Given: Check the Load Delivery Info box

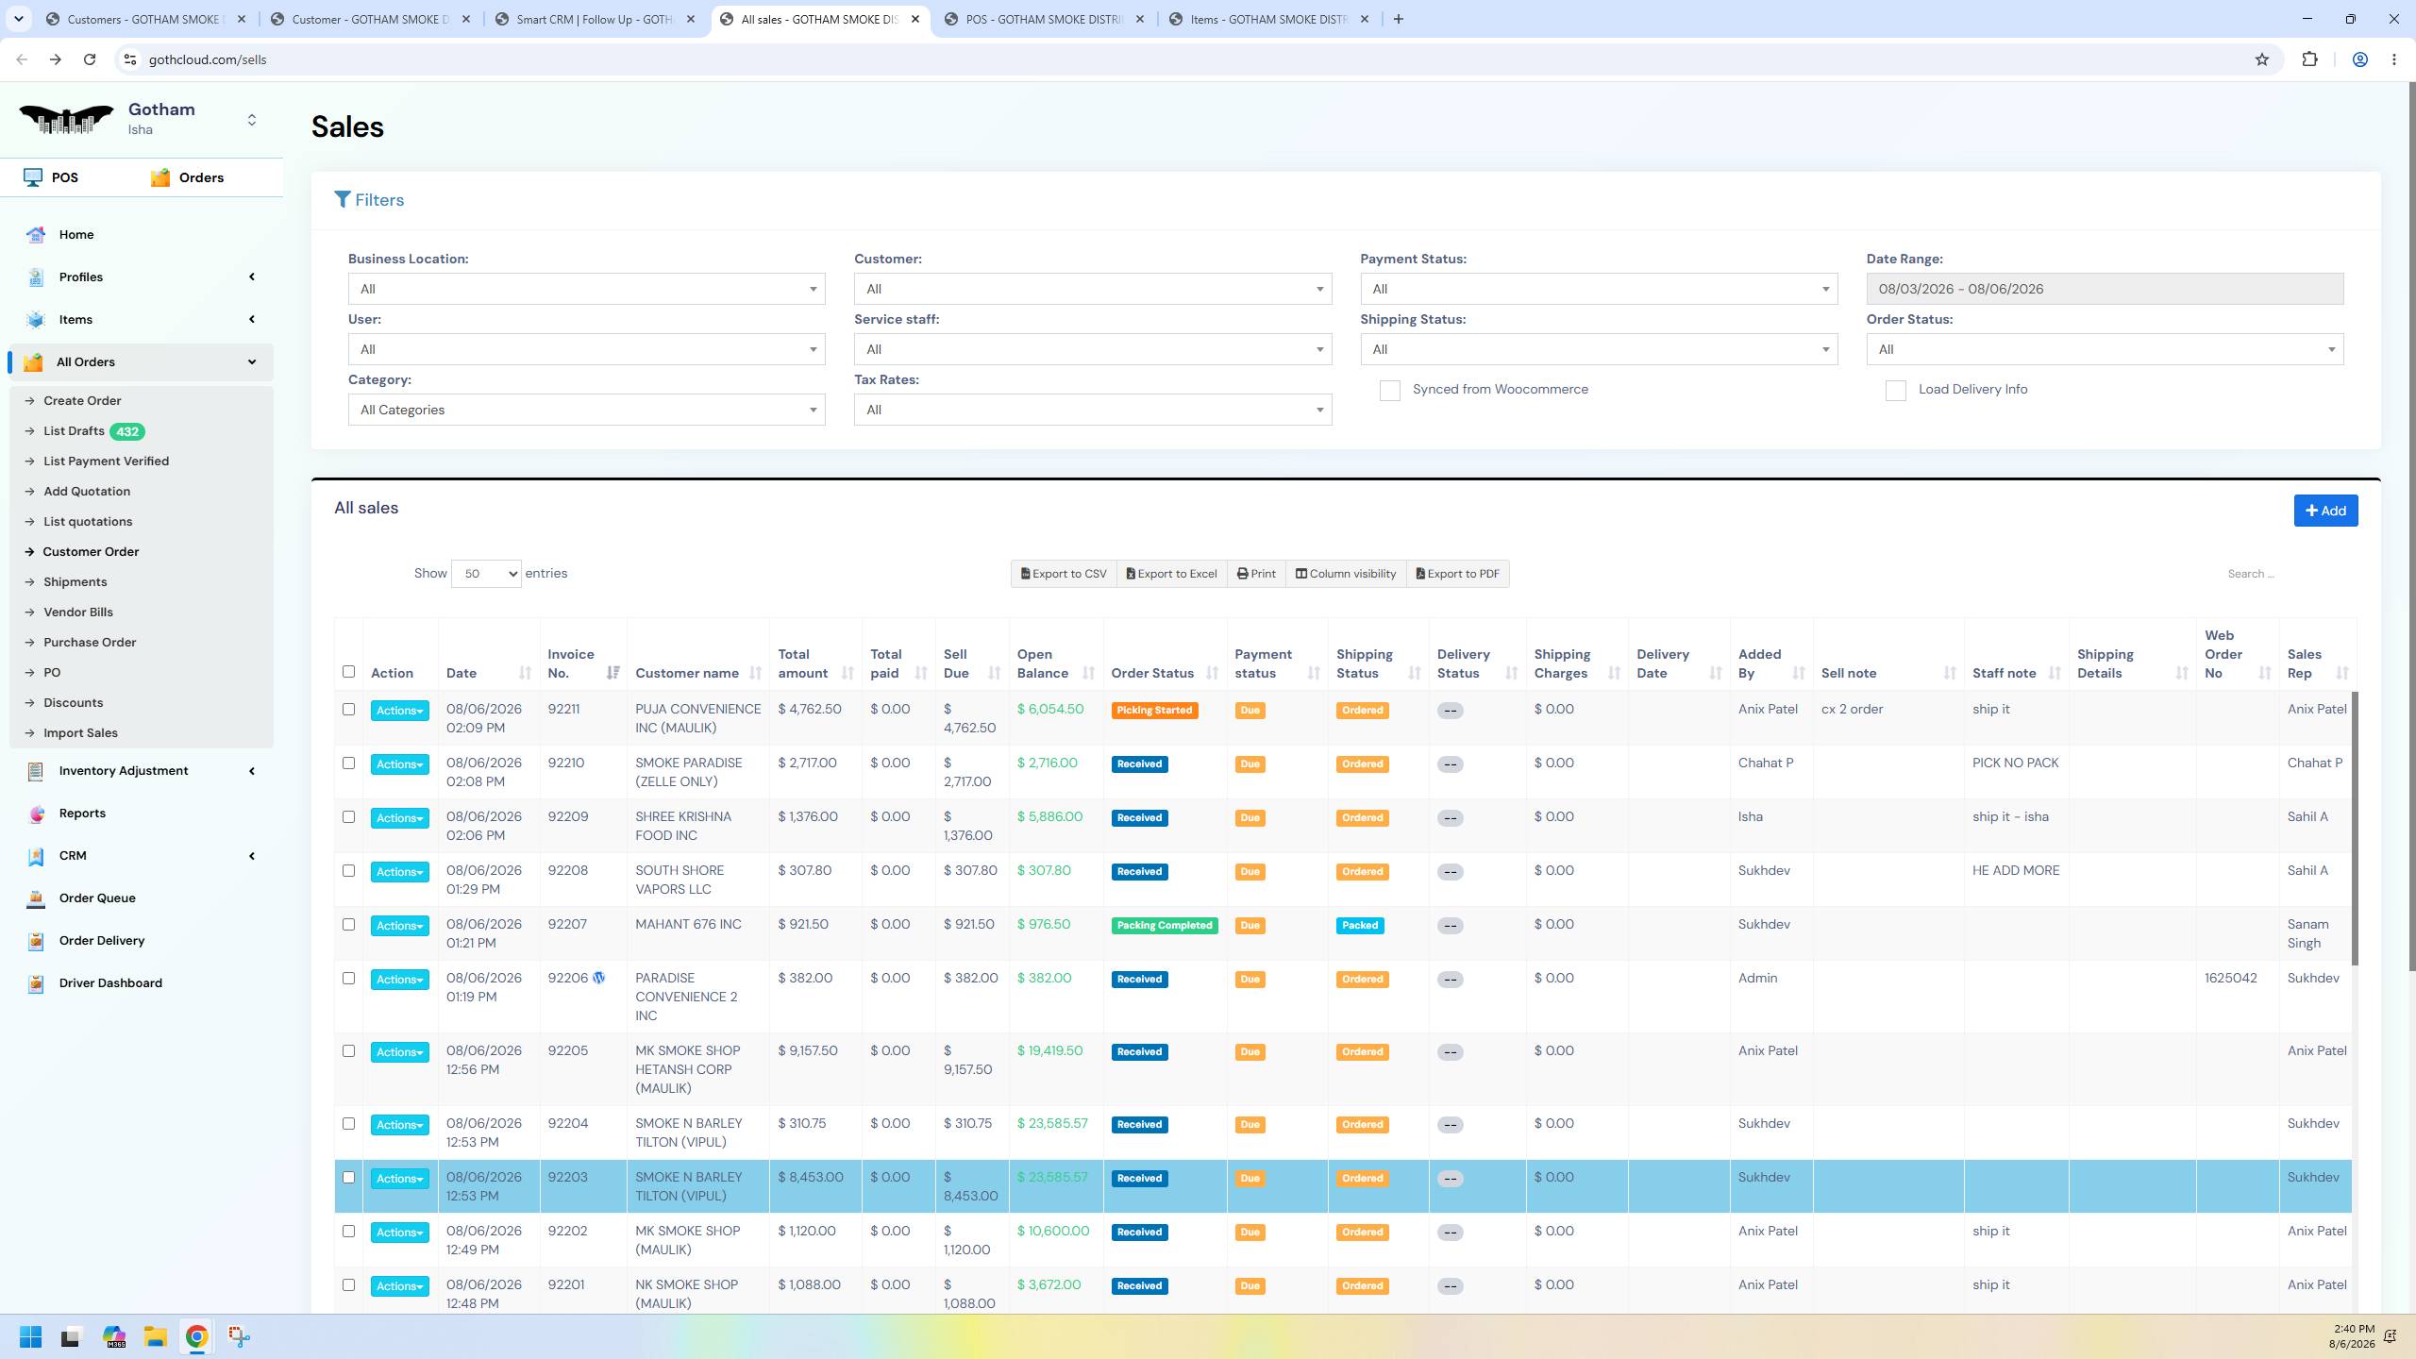Looking at the screenshot, I should (1895, 391).
